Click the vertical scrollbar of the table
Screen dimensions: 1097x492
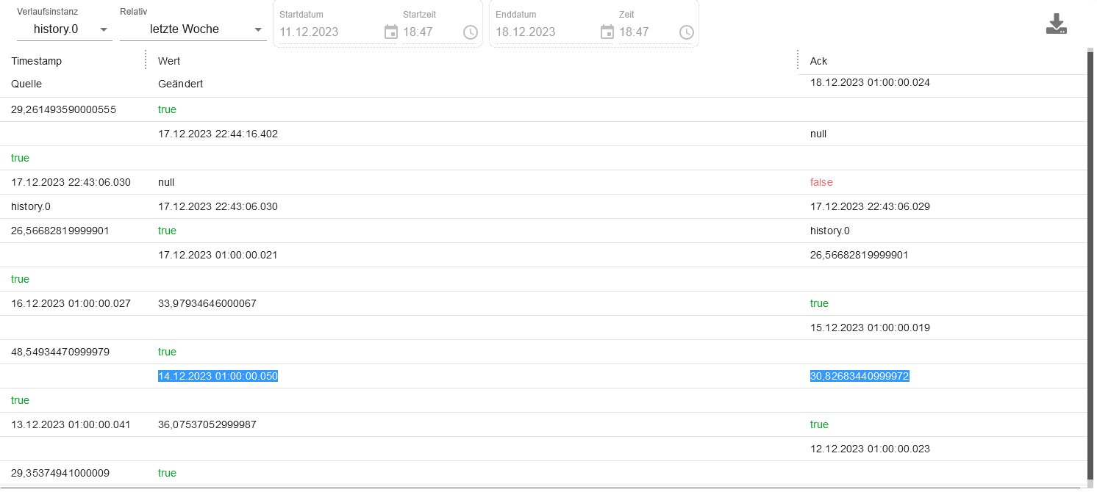click(1090, 264)
